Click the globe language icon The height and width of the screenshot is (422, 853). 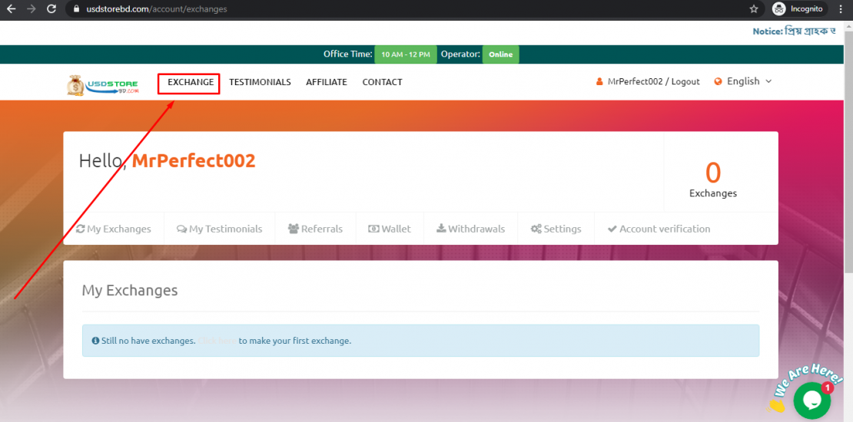pyautogui.click(x=718, y=81)
